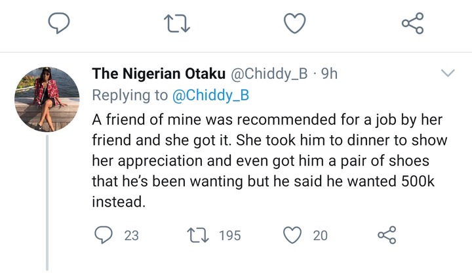
Task: Click the 195 retweet count
Action: [x=230, y=236]
